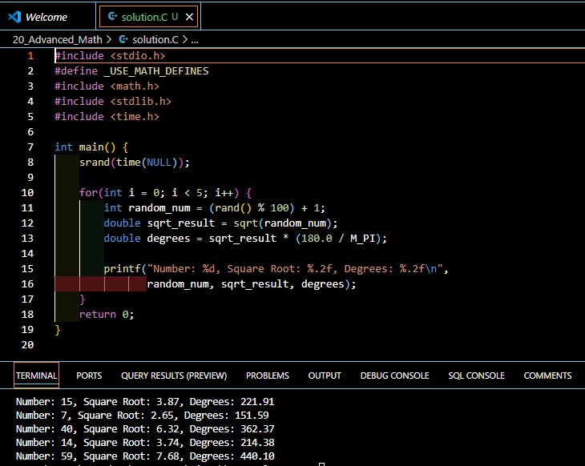
Task: Open the 20_Advanced_Math breadcrumb folder
Action: click(57, 38)
